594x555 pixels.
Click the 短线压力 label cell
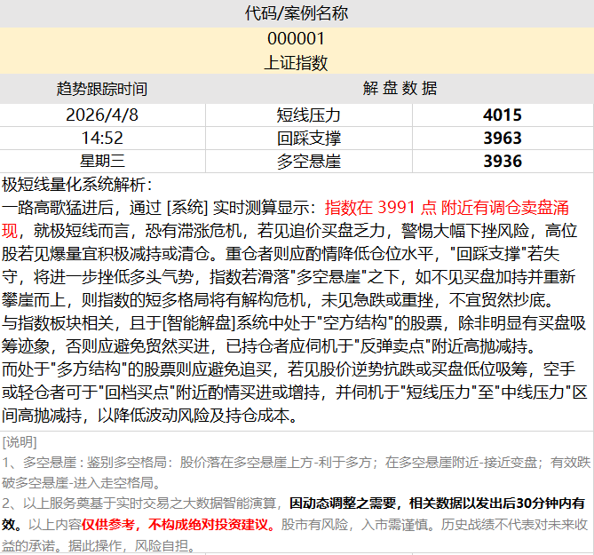(x=309, y=115)
